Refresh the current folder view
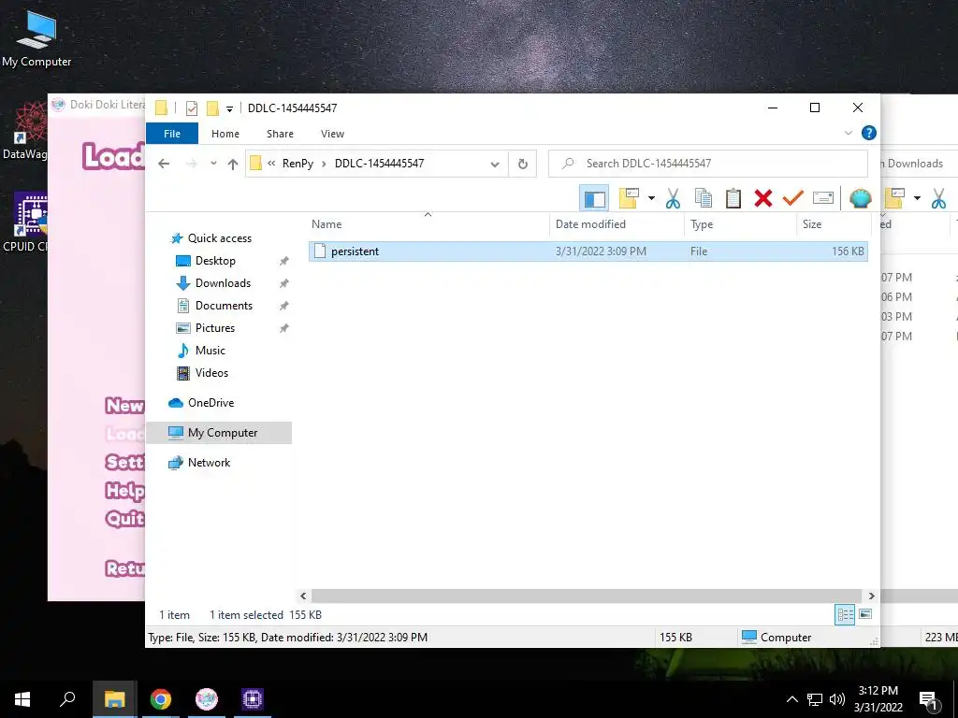The width and height of the screenshot is (958, 718). pyautogui.click(x=522, y=164)
